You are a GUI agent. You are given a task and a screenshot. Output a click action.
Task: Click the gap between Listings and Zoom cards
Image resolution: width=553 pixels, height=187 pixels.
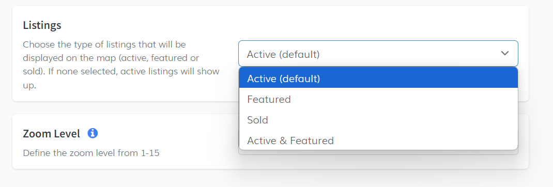(124, 107)
